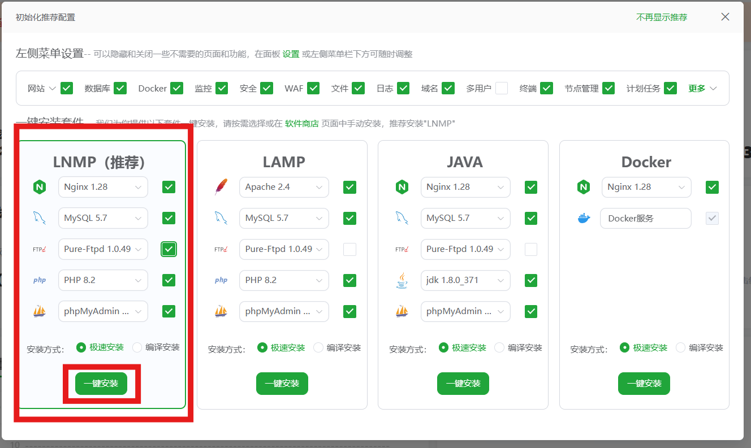Click the Nginx icon in LNMP card
Screen dimensions: 751x448
tap(40, 187)
